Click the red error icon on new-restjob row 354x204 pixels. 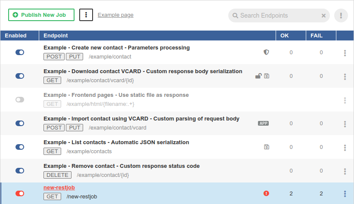[x=266, y=194]
